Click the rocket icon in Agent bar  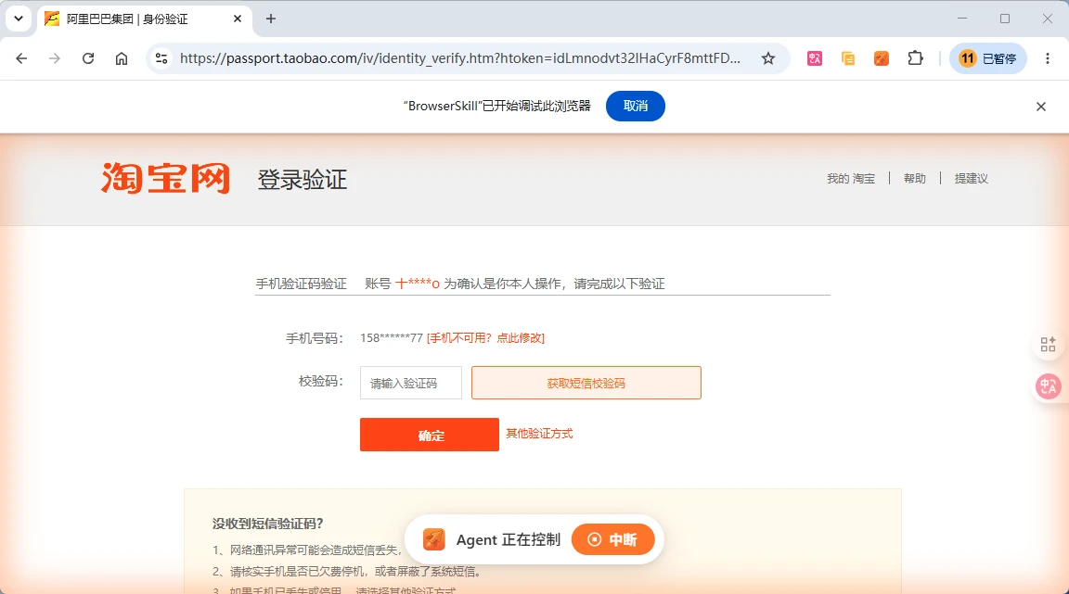click(433, 539)
